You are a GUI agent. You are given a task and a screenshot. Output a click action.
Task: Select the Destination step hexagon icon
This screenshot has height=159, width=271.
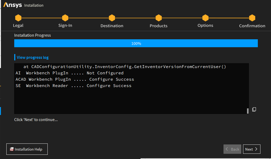(x=112, y=18)
